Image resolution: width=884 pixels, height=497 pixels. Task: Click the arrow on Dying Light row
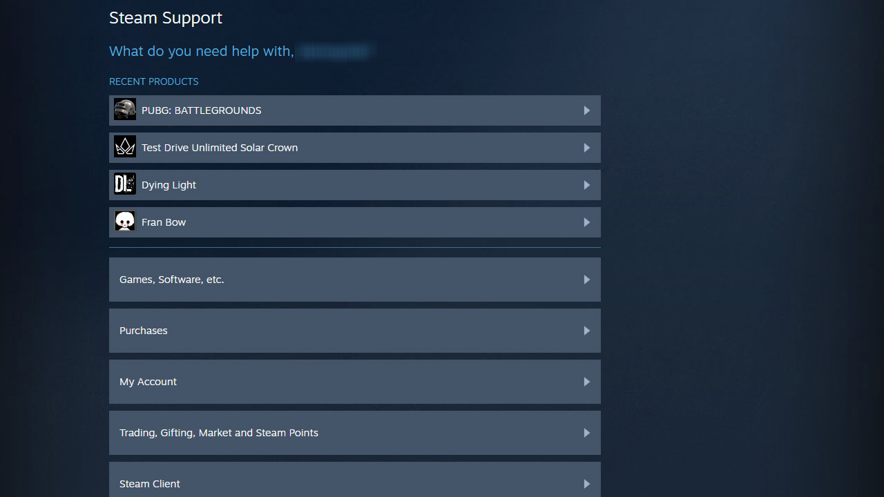coord(586,185)
